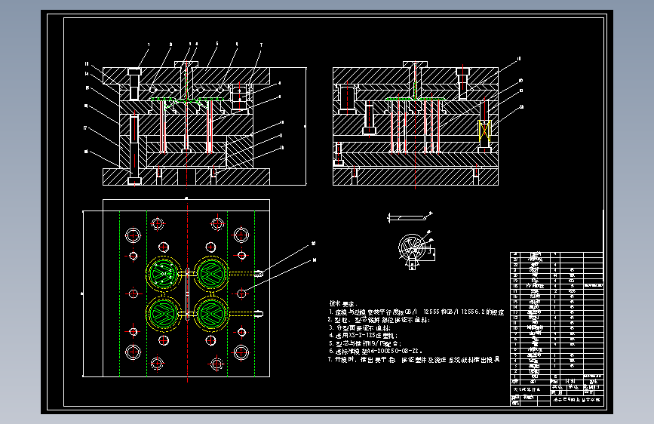The height and width of the screenshot is (424, 654).
Task: Click balloon number 5 above front section view
Action: tap(217, 44)
